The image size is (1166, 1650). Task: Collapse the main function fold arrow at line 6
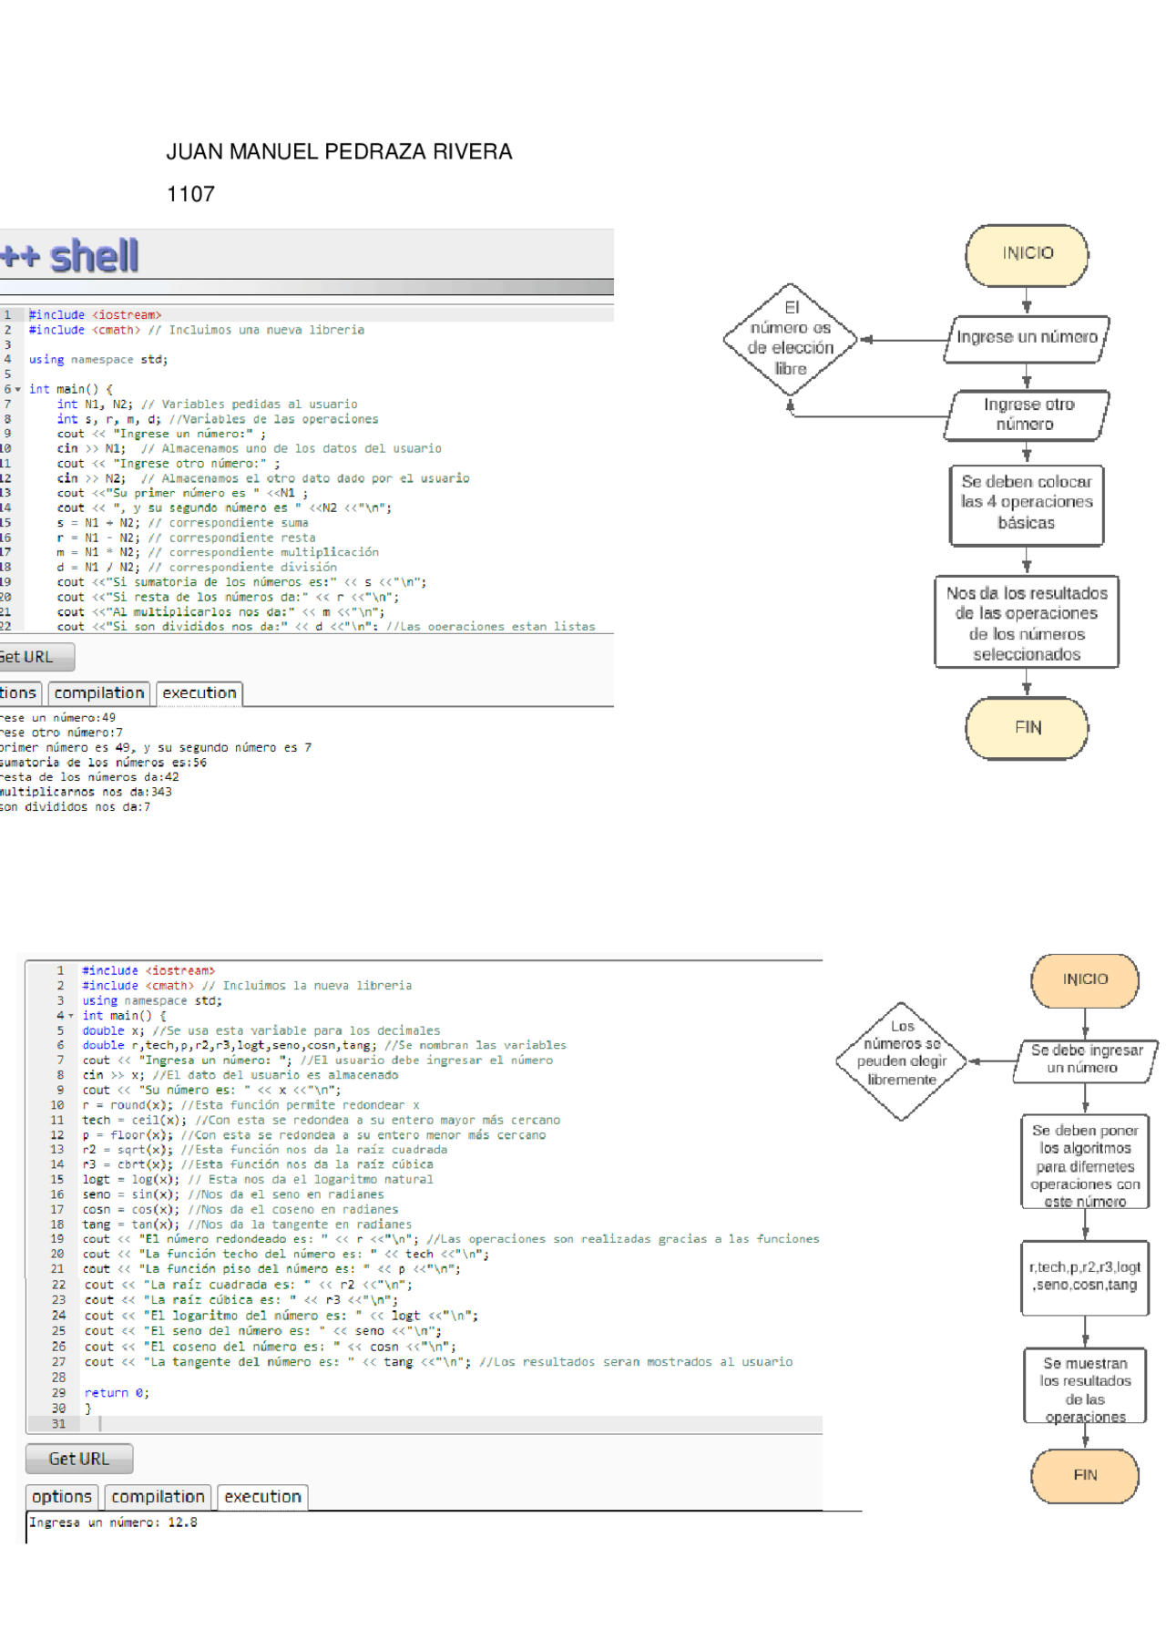coord(17,389)
